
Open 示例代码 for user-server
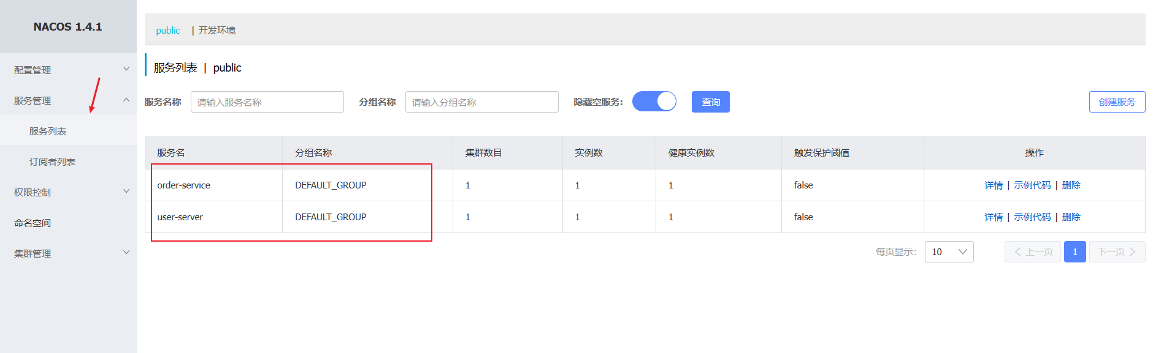click(x=1032, y=217)
